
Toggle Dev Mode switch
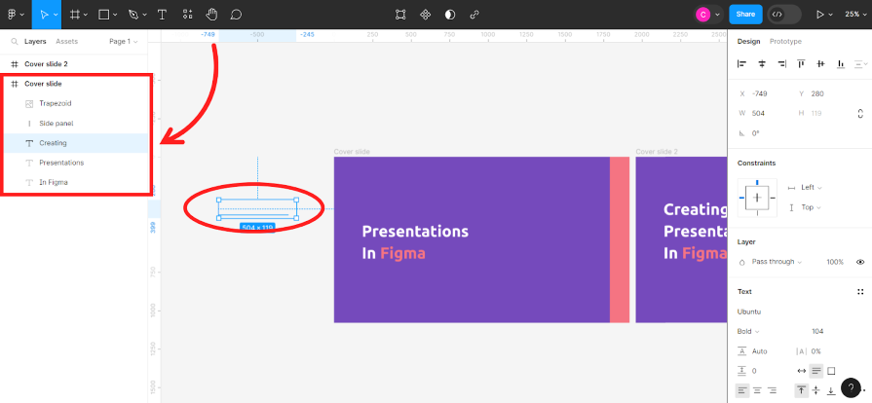pos(783,15)
